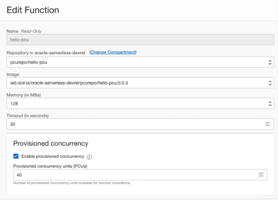Click the PCUs stepper up arrow
This screenshot has height=200, width=278.
pos(261,173)
